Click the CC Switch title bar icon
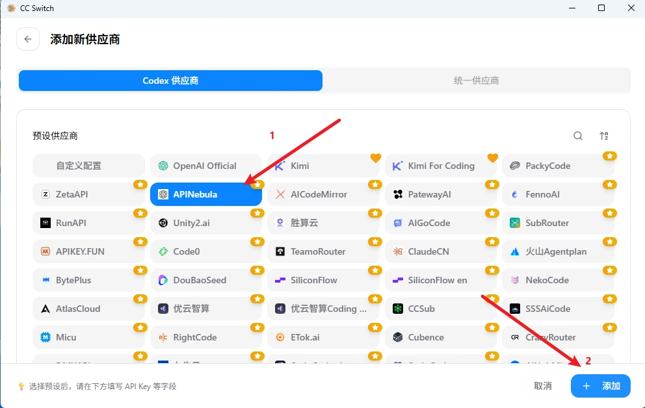Screen dimensions: 645x408 [11, 8]
